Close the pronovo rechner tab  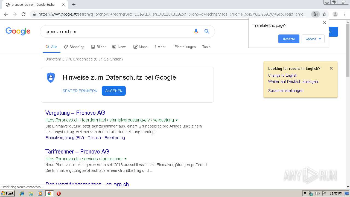tap(63, 5)
